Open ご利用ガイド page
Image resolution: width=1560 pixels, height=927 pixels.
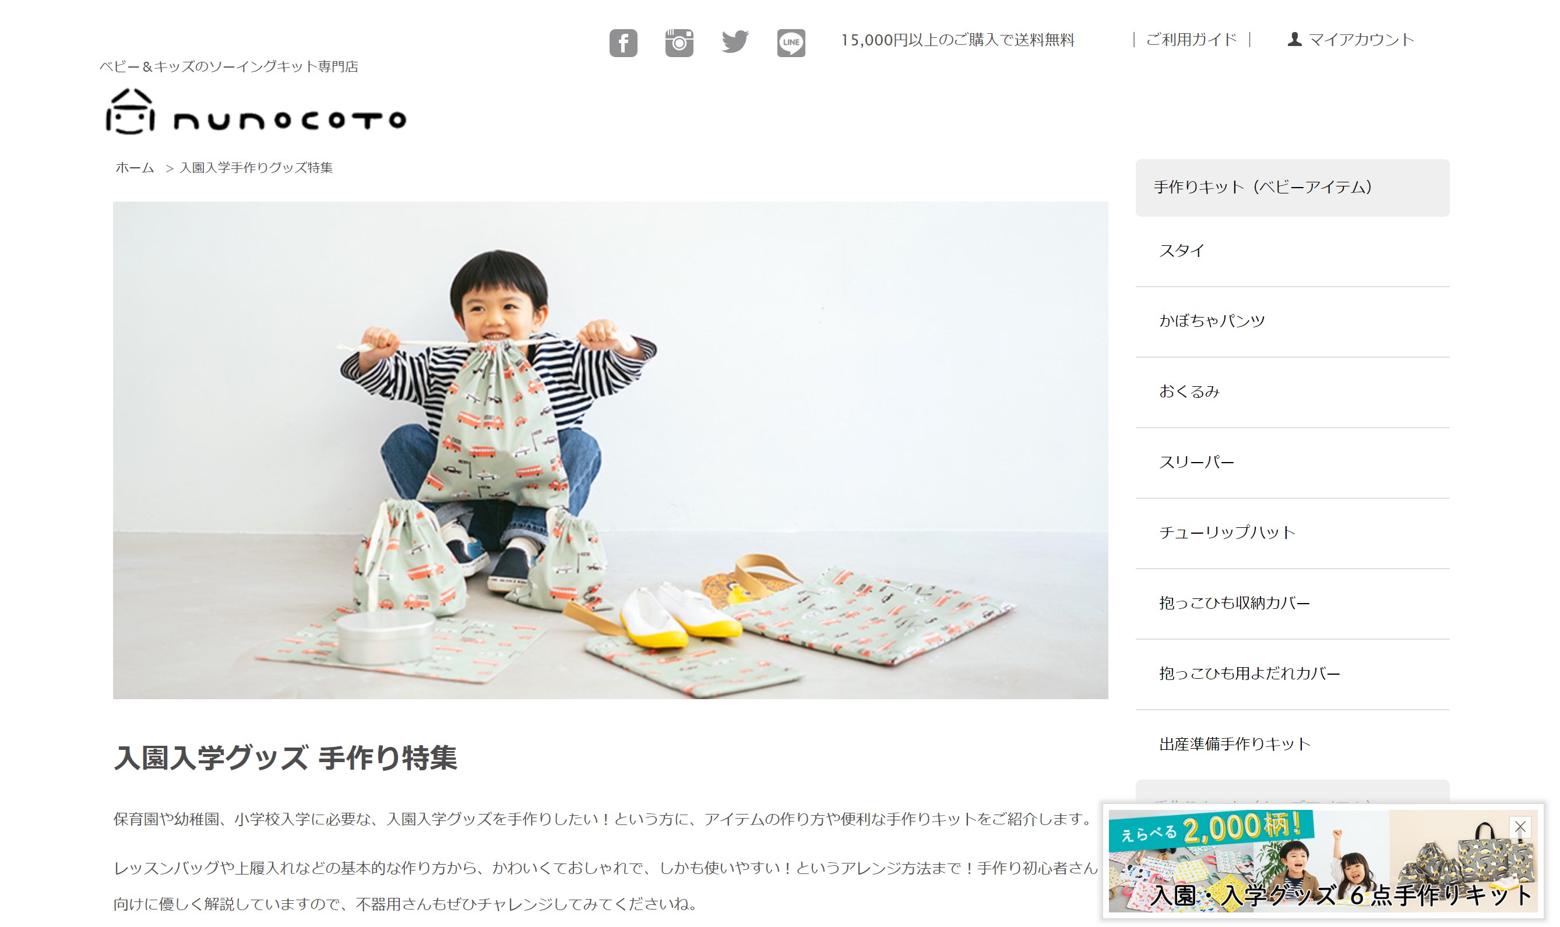pyautogui.click(x=1191, y=40)
